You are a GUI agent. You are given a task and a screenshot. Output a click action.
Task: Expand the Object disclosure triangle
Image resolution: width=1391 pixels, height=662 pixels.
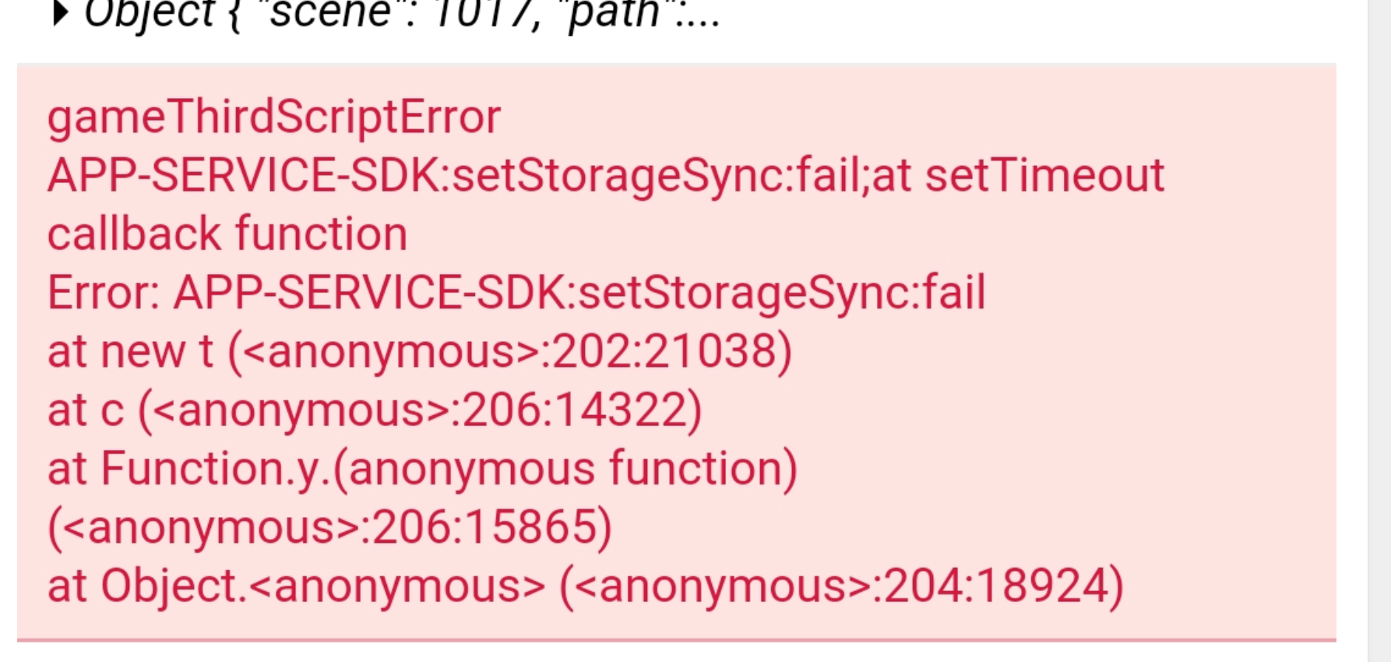pos(59,13)
